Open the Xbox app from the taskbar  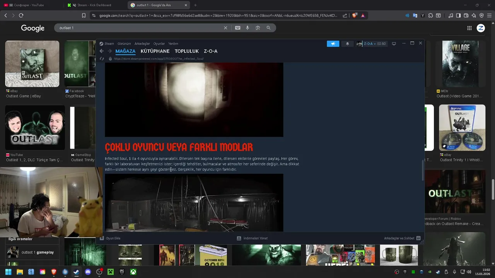133,272
